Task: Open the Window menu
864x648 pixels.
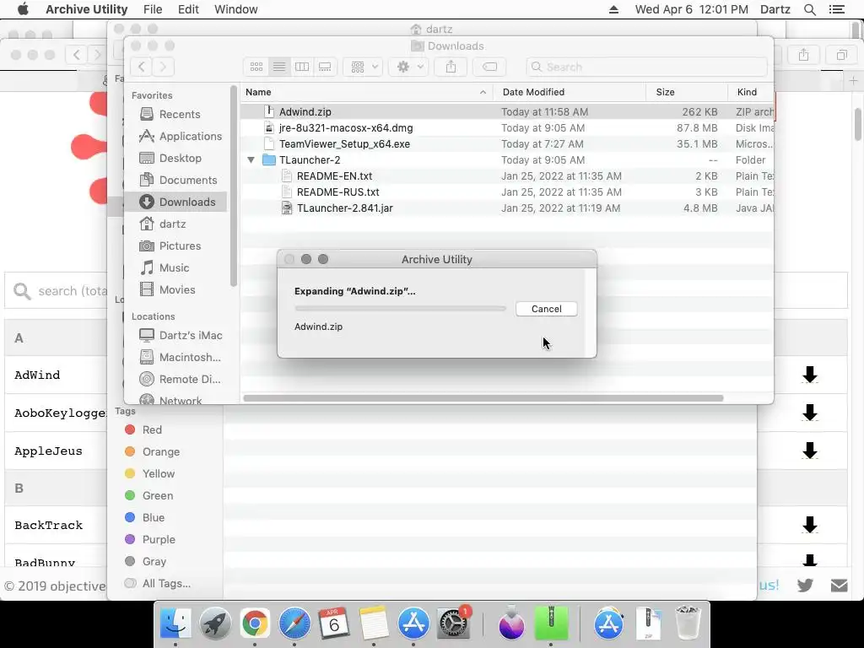Action: 236,9
